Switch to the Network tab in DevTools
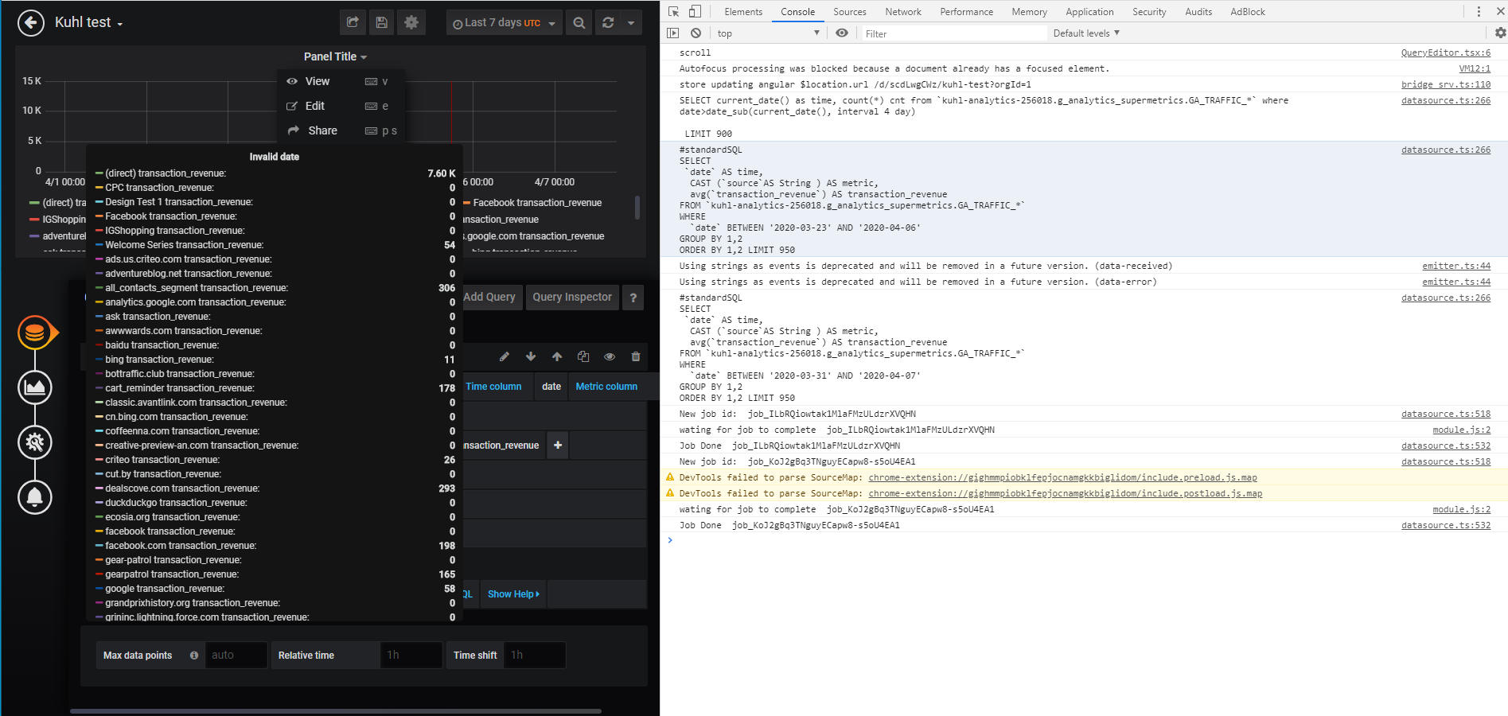1508x716 pixels. (902, 11)
